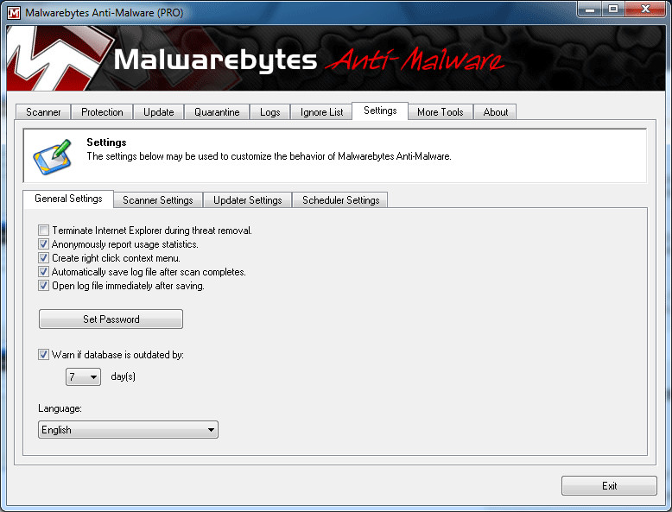Select the General Settings sub-tab

click(68, 199)
